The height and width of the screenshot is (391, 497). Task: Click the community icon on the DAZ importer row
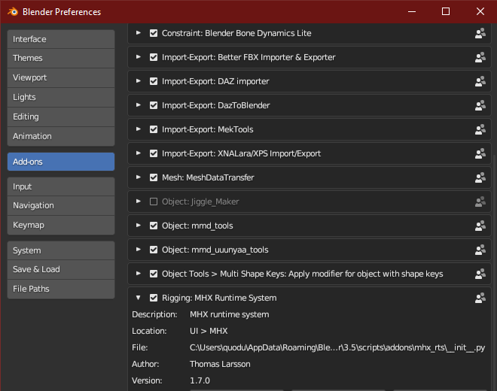[480, 81]
